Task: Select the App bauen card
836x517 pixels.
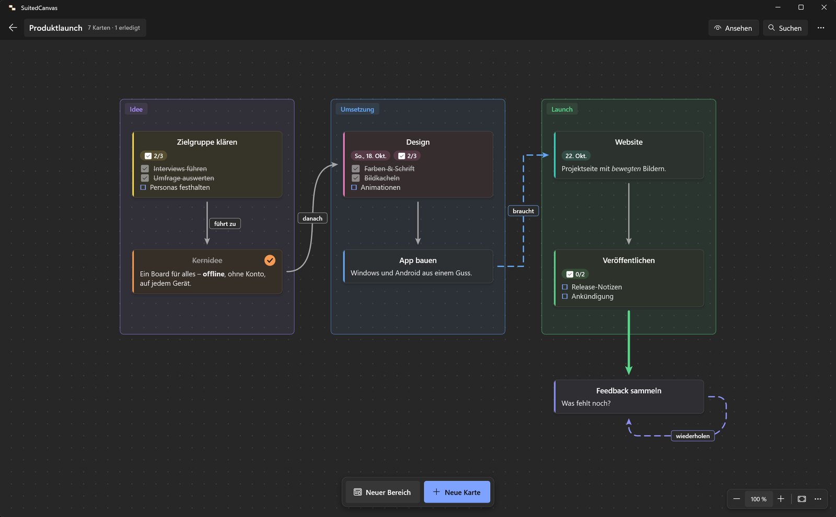Action: click(418, 266)
